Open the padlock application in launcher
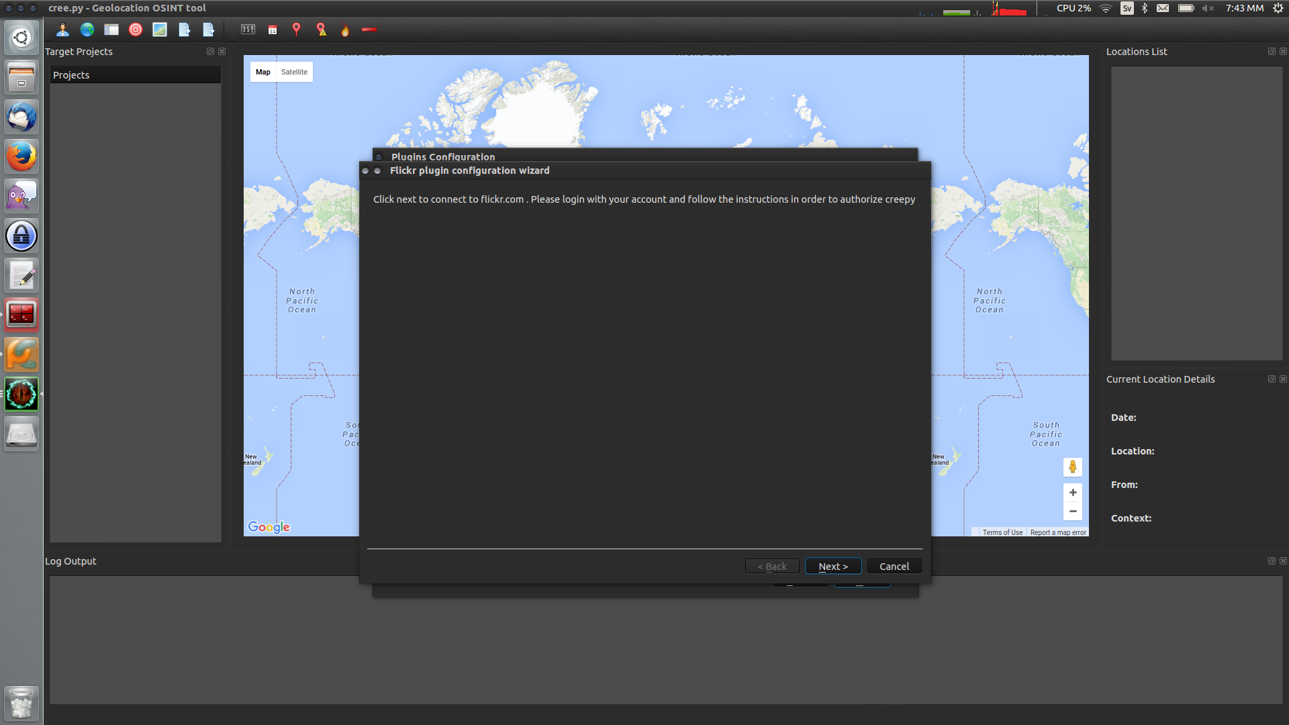 (21, 236)
